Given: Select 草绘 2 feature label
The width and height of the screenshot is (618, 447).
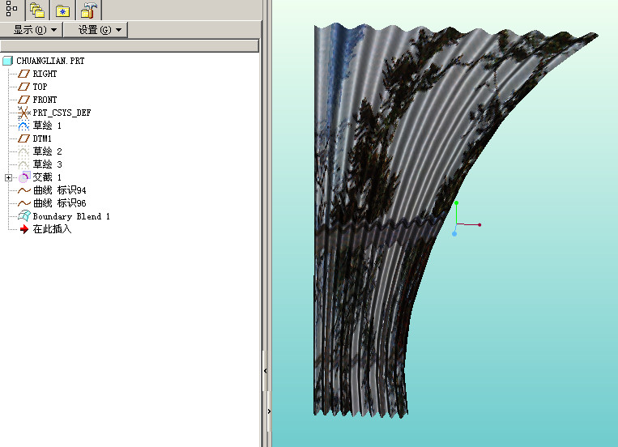Looking at the screenshot, I should pos(47,151).
